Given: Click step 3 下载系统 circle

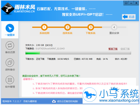Looking at the screenshot, I should click(91, 27).
